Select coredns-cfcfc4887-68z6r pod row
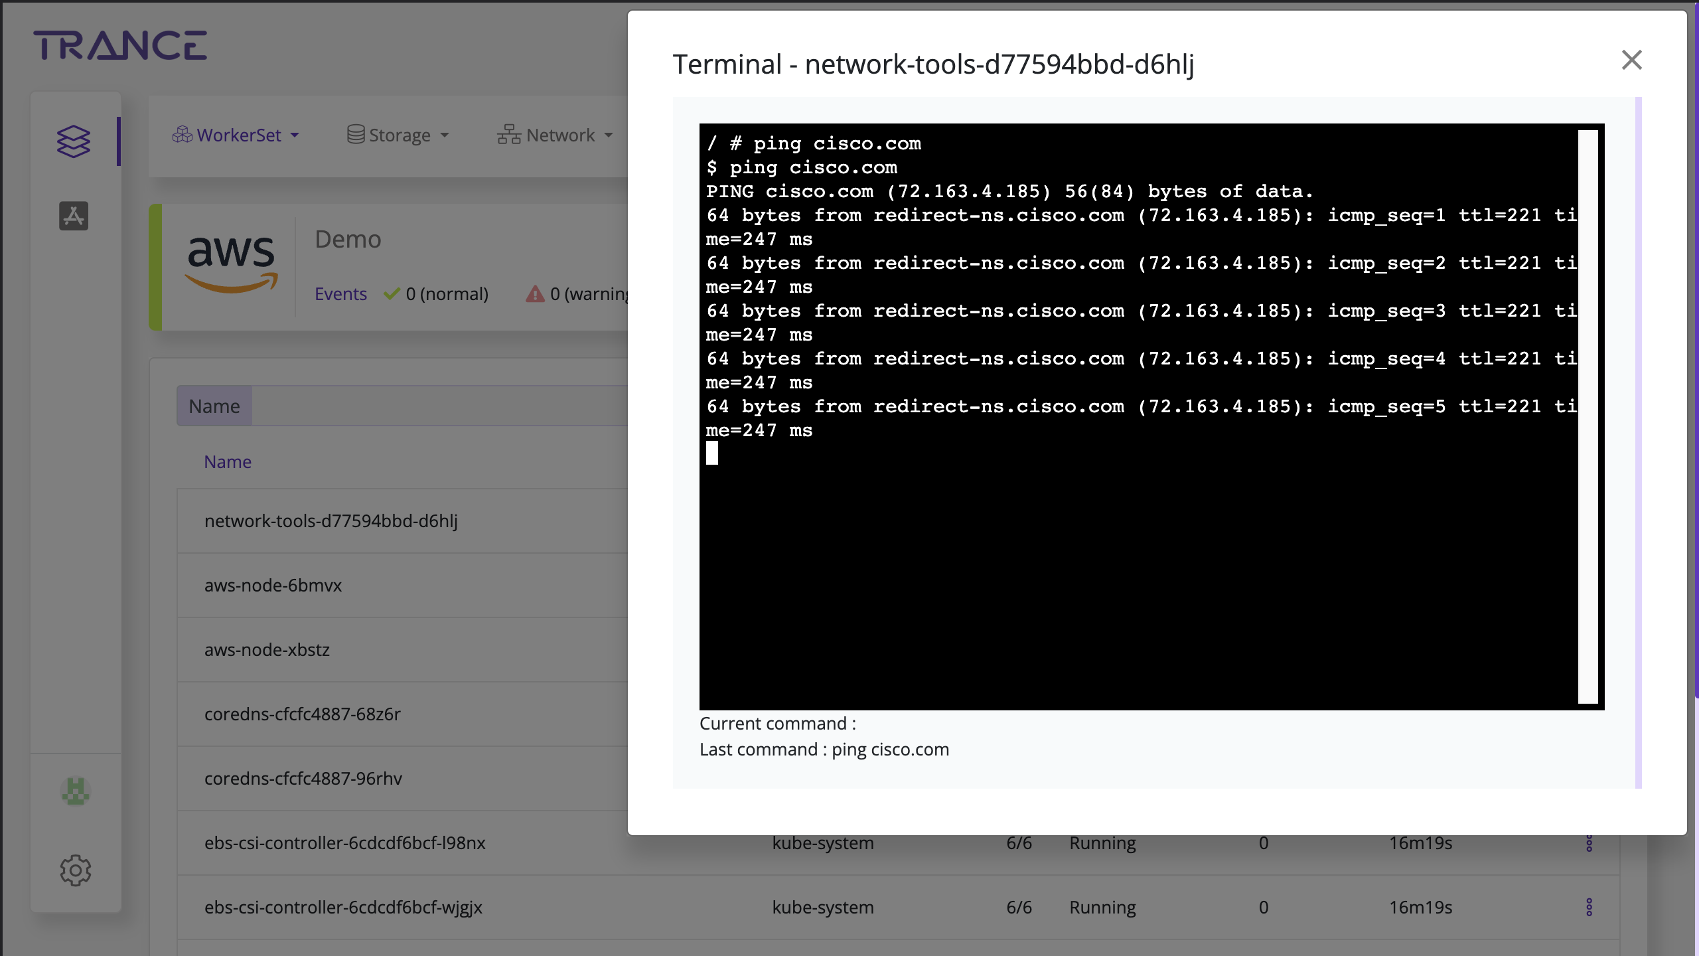Screen dimensions: 1699x956 (303, 714)
